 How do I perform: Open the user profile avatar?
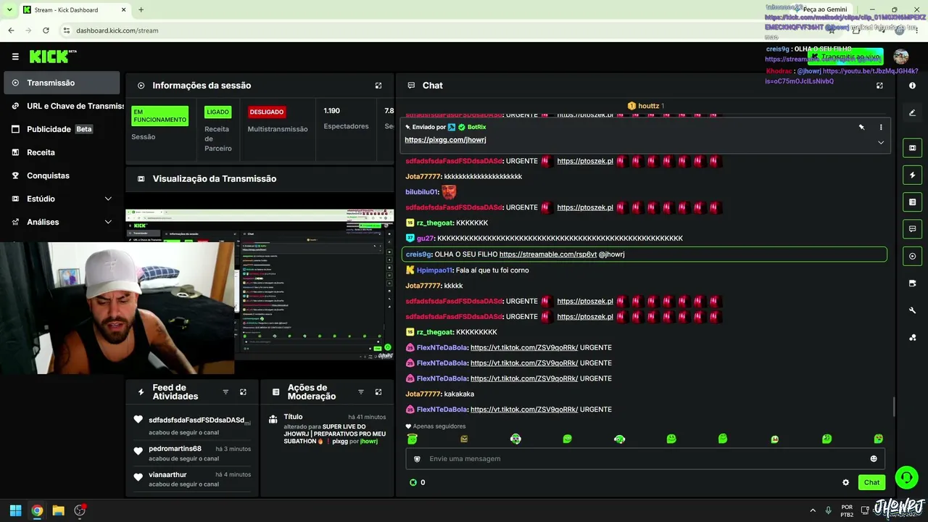coord(901,57)
